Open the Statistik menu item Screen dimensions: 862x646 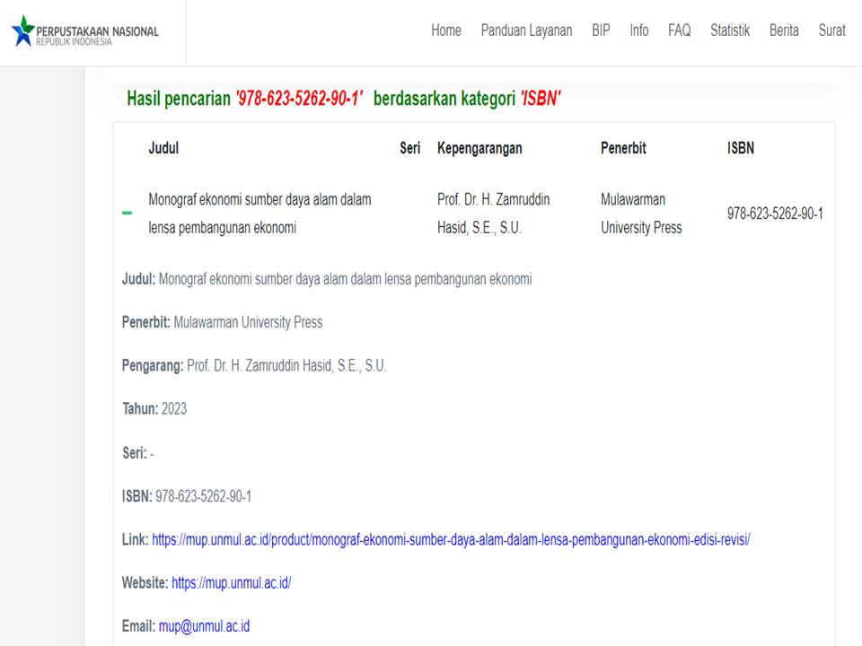[729, 31]
